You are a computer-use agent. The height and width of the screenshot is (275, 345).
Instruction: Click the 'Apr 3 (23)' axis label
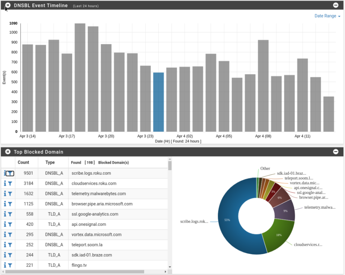coord(145,136)
